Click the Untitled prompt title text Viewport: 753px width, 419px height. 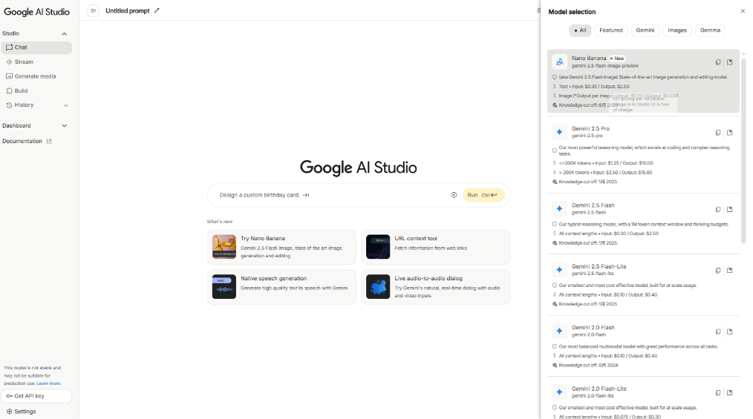coord(127,10)
